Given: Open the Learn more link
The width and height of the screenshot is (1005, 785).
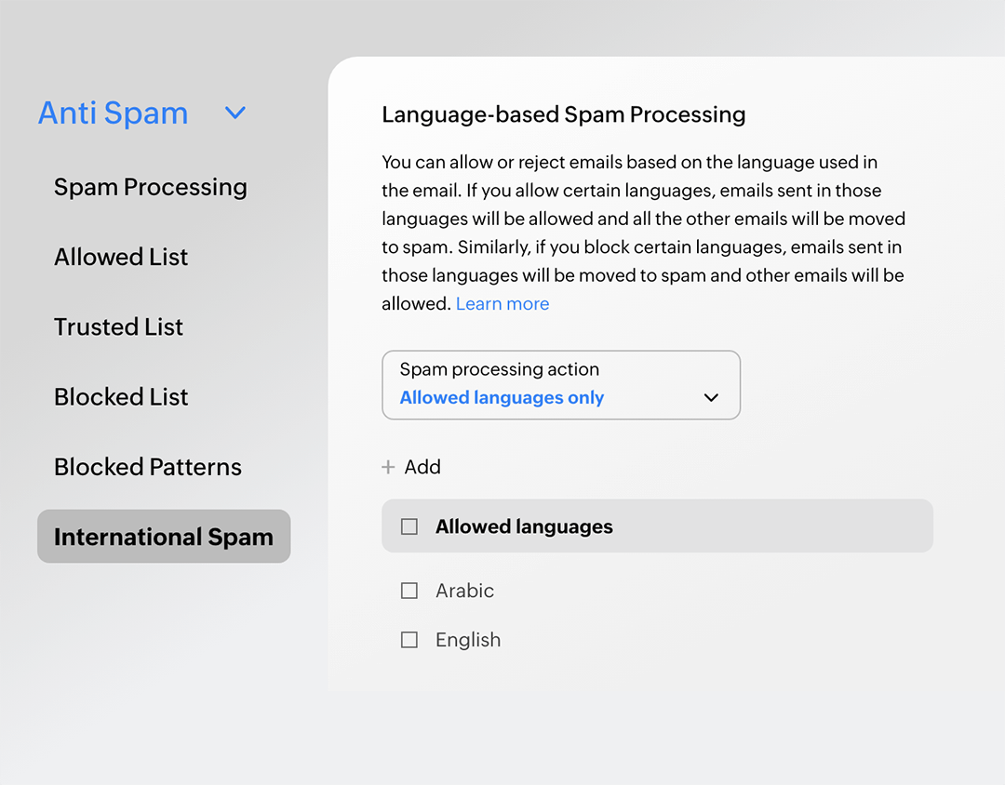Looking at the screenshot, I should 502,303.
